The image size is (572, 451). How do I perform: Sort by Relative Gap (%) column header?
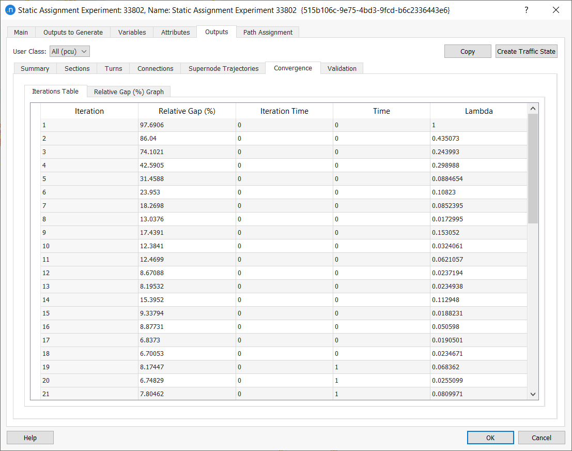pos(187,111)
